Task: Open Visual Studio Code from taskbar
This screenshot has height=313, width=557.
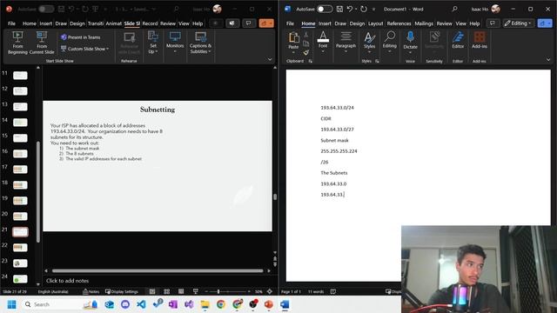Action: pos(141,304)
